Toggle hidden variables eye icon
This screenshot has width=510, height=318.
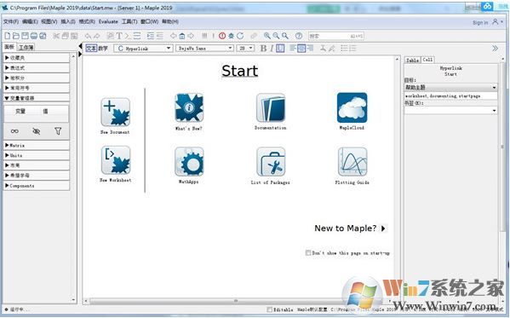pyautogui.click(x=37, y=131)
